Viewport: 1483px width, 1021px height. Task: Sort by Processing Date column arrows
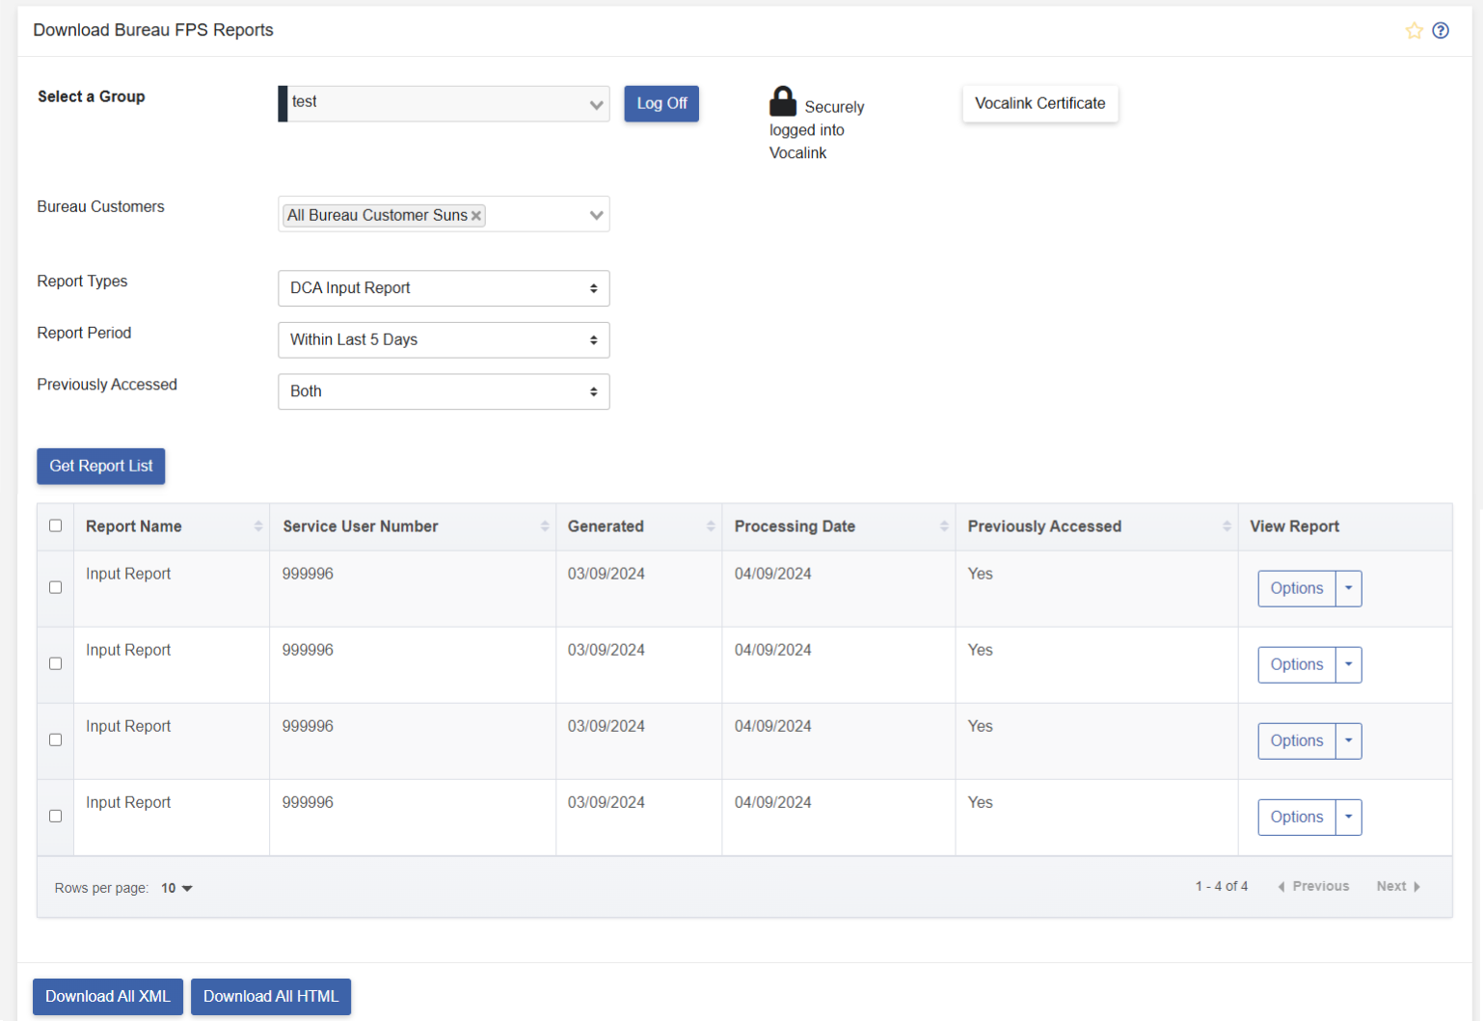(944, 526)
